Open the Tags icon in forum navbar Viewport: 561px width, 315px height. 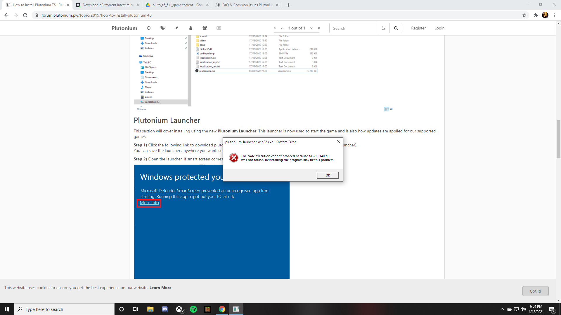point(163,28)
